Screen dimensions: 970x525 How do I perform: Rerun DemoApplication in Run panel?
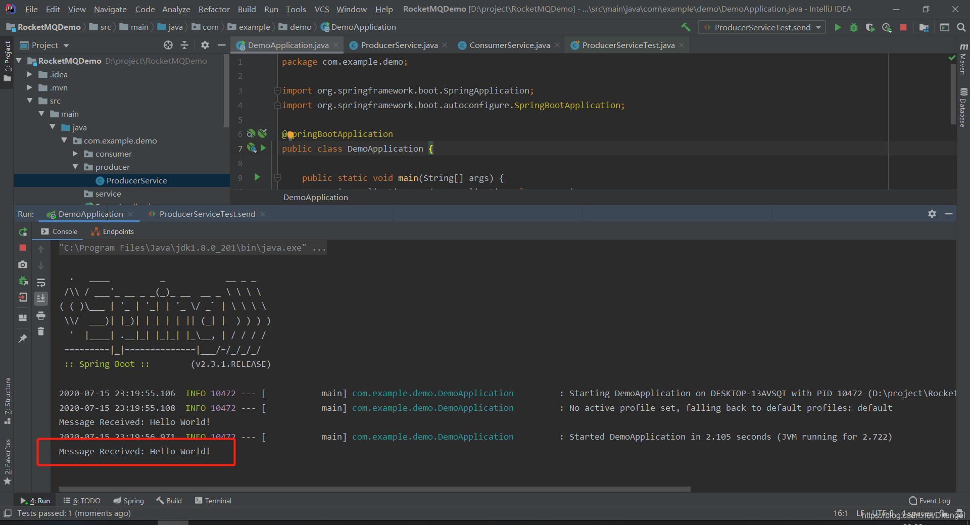23,232
